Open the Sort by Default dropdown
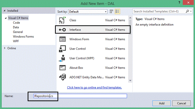 click(88, 12)
